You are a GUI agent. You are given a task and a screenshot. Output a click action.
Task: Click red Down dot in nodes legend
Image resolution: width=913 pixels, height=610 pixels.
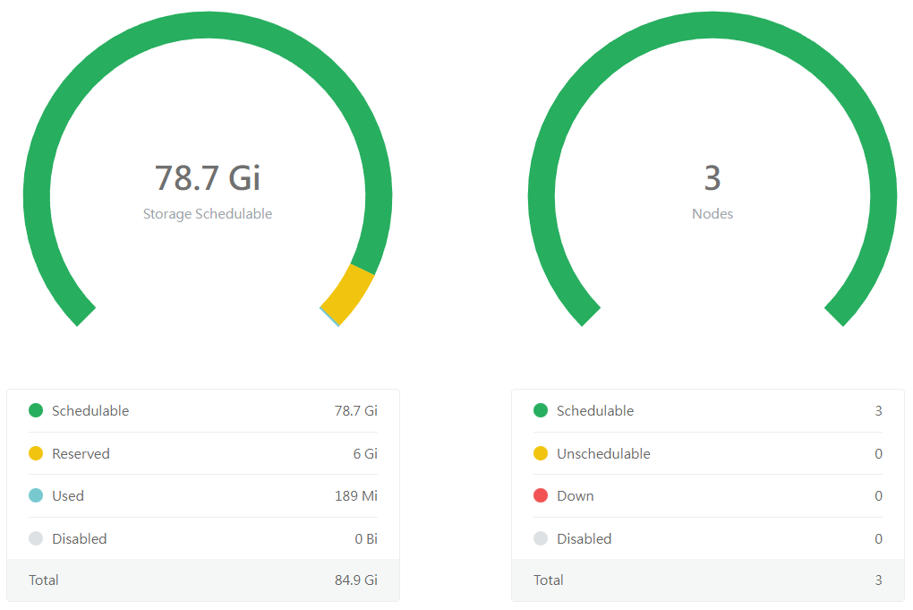coord(541,496)
